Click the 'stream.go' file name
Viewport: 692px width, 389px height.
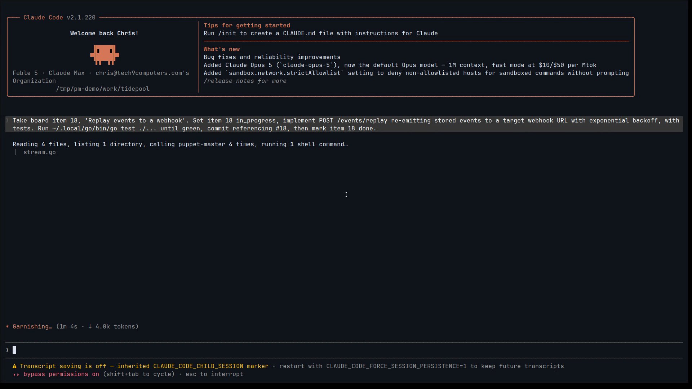(40, 152)
